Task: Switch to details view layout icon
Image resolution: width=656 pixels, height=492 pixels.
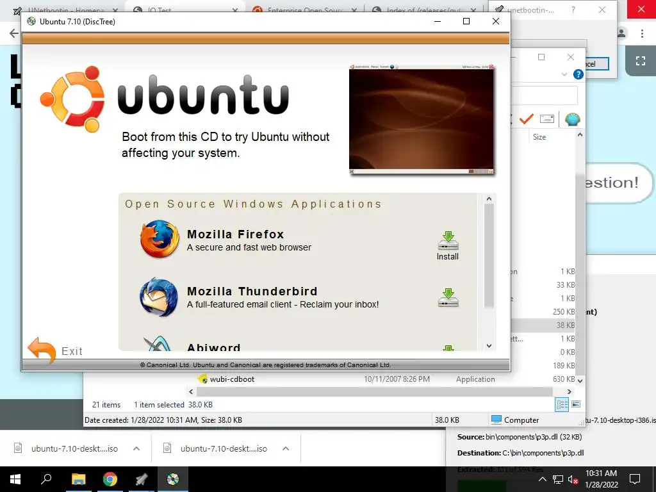Action: [x=562, y=405]
